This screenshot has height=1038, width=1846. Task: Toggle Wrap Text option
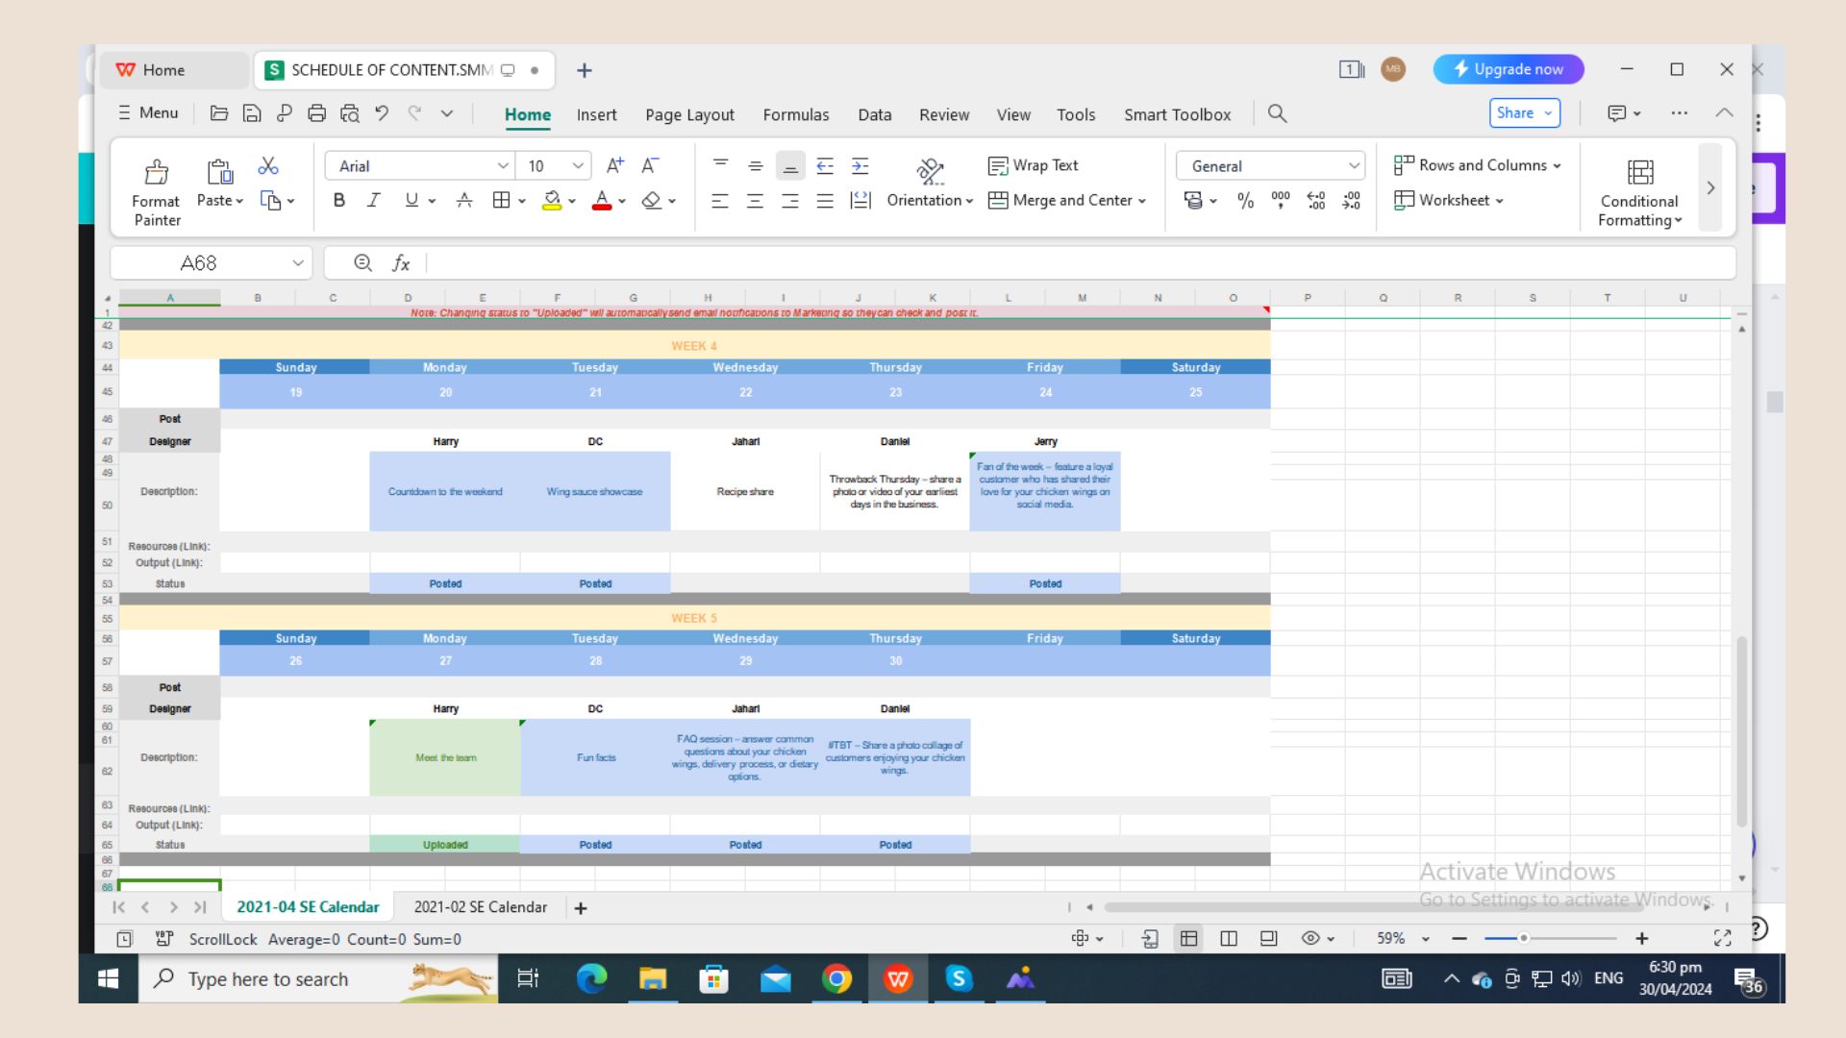coord(1034,165)
